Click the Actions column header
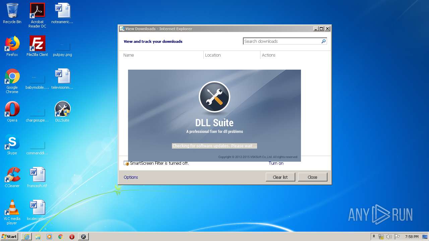429x241 pixels. [295, 55]
